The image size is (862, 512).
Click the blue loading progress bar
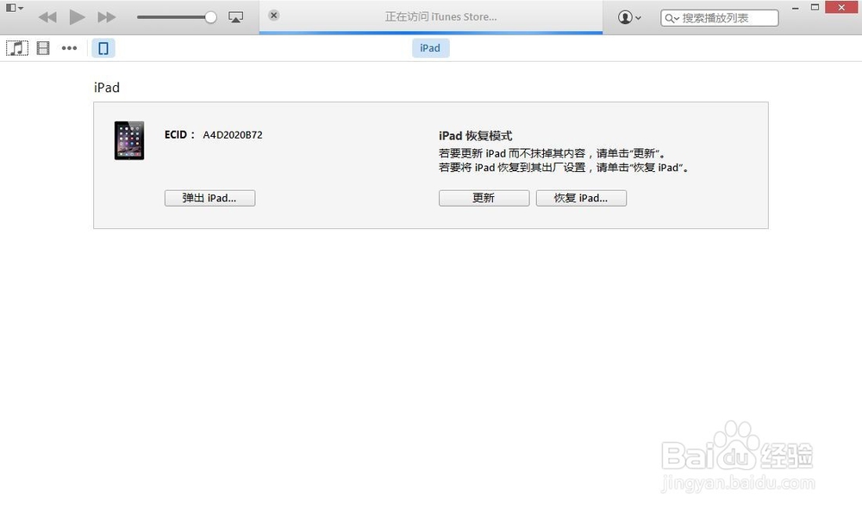click(431, 33)
